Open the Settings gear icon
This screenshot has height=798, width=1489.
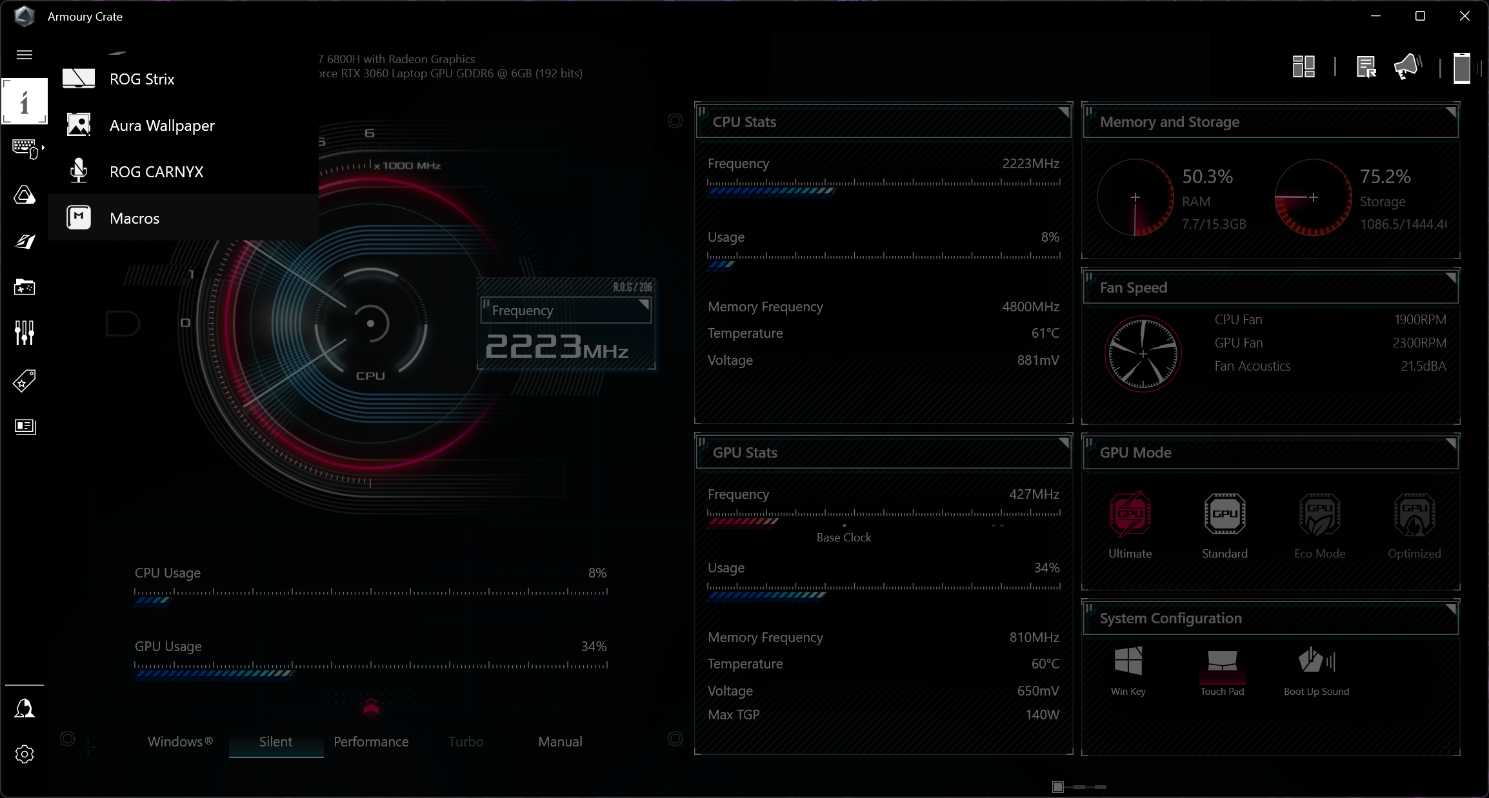pyautogui.click(x=25, y=754)
